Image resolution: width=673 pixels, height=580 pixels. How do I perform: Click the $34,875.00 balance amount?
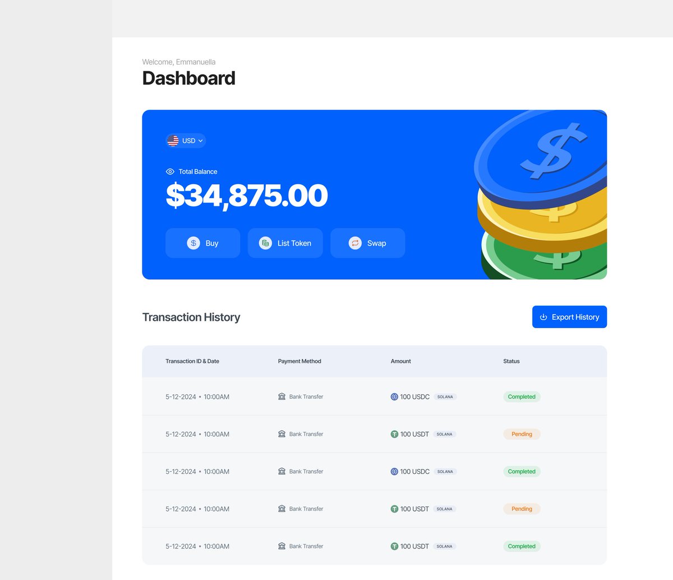tap(247, 195)
